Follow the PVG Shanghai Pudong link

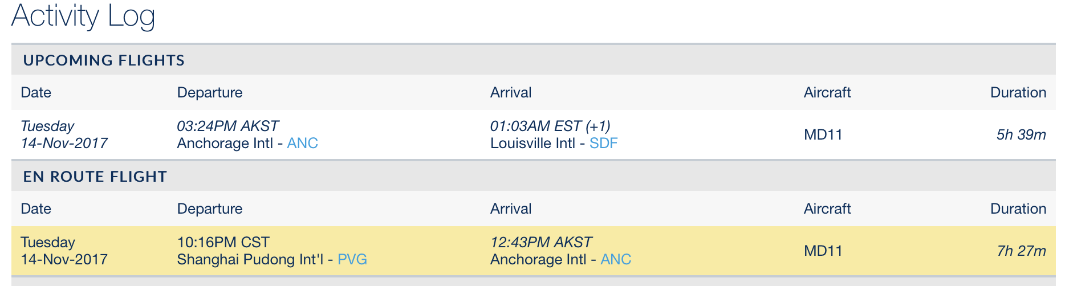tap(352, 259)
